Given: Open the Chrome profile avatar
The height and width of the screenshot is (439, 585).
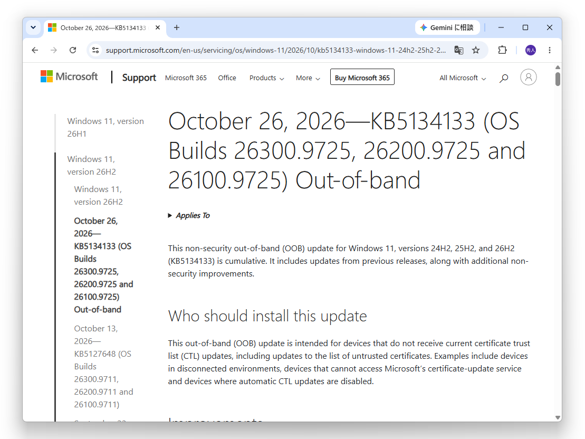Looking at the screenshot, I should coord(531,50).
